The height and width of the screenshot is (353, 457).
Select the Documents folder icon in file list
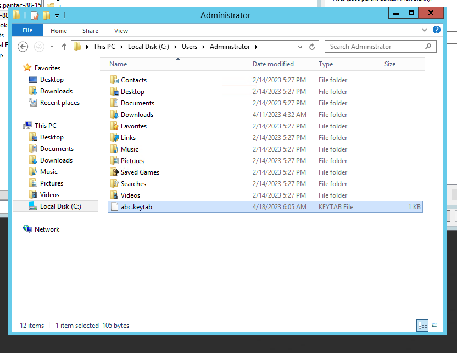tap(115, 103)
